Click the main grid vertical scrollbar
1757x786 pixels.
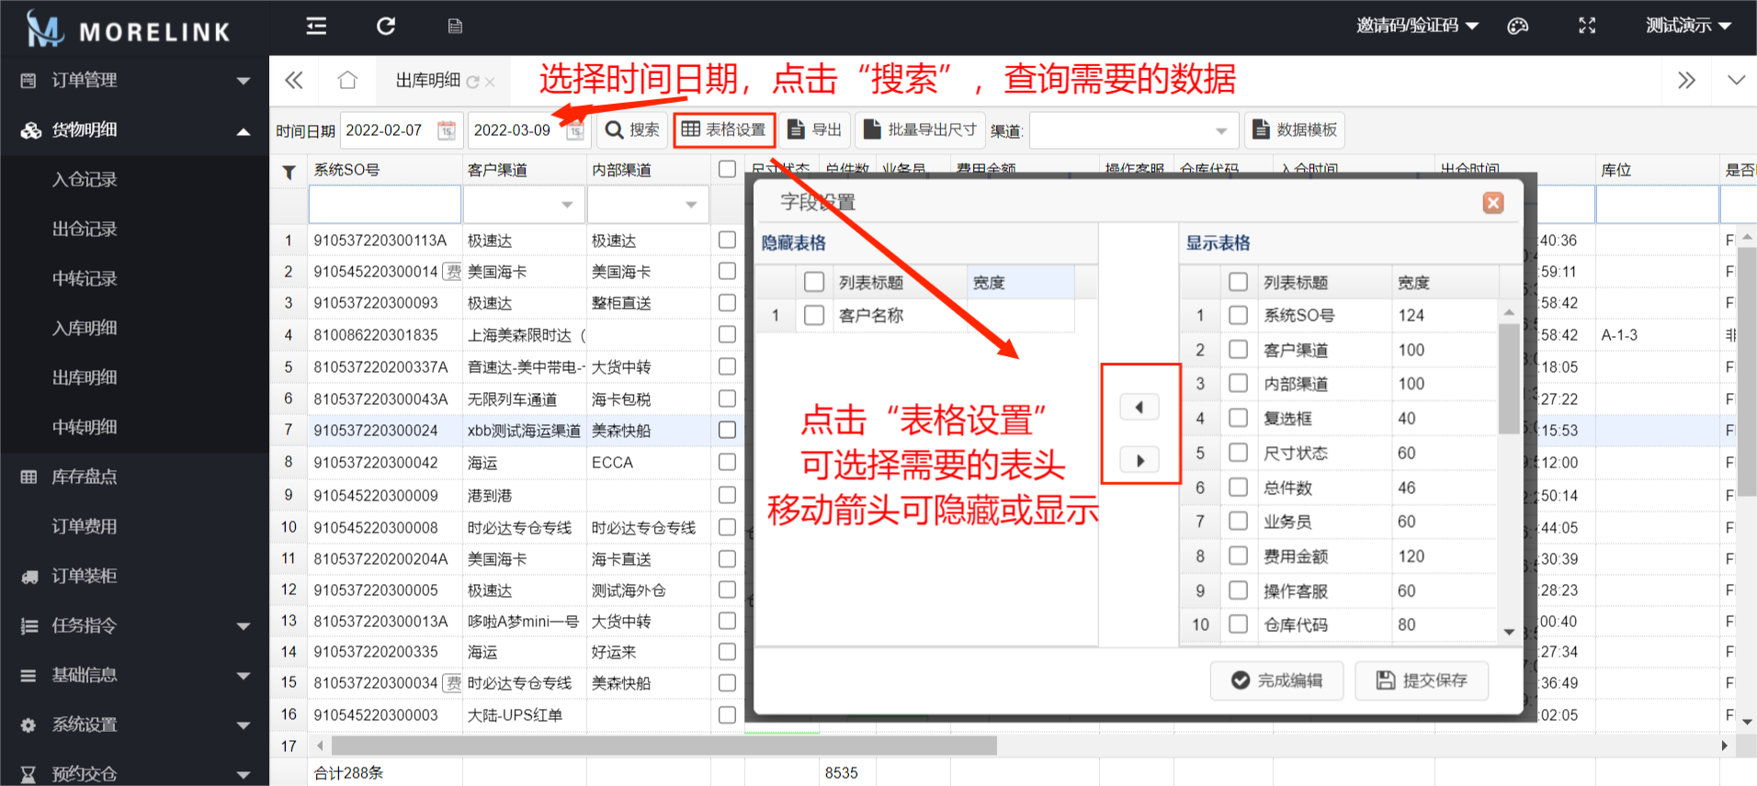pyautogui.click(x=1747, y=372)
